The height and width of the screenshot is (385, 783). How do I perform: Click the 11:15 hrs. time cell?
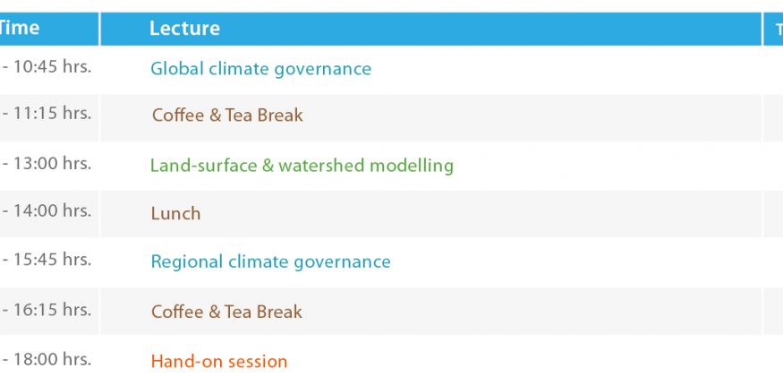pyautogui.click(x=47, y=114)
